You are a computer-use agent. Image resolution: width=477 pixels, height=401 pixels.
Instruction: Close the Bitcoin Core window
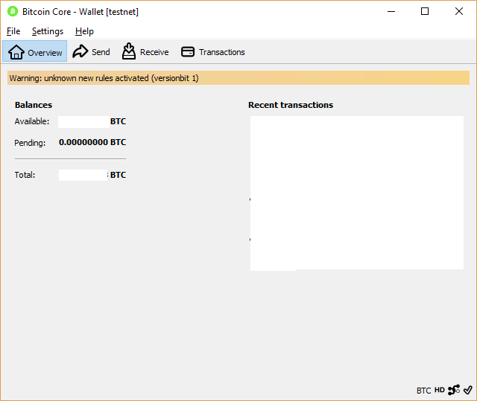click(459, 12)
